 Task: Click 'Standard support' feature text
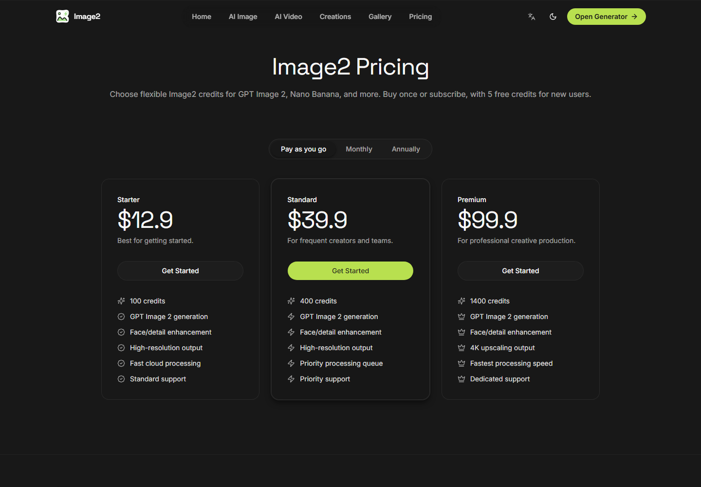tap(158, 379)
